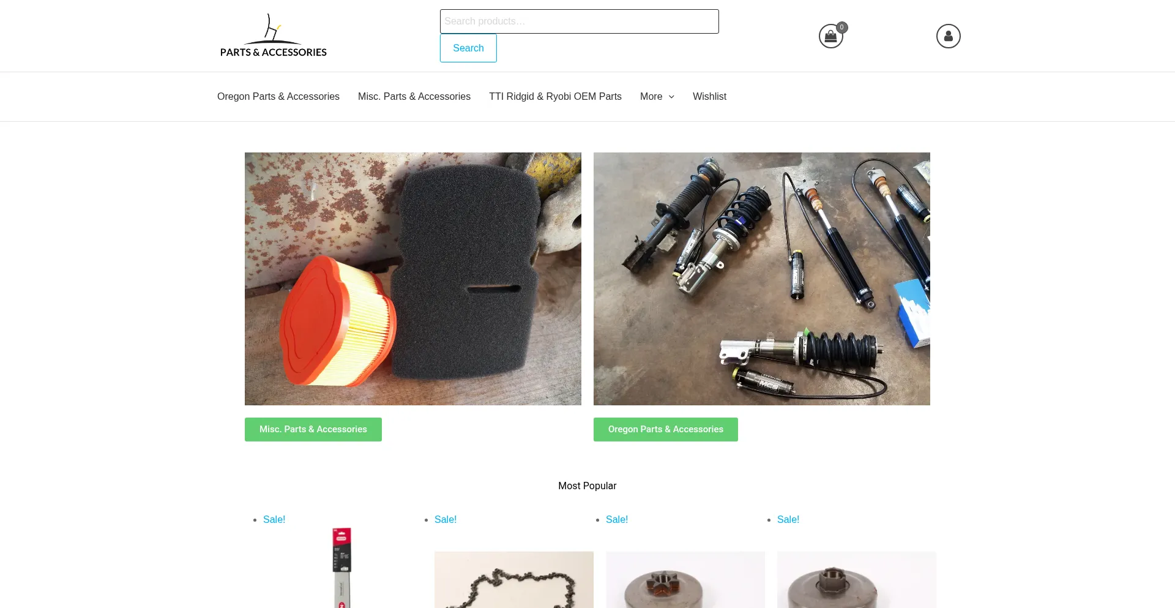Click the fourth Sale! link
The image size is (1175, 608).
(788, 519)
